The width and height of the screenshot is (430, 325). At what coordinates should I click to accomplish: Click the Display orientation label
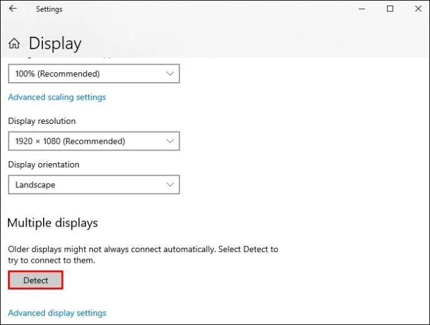click(44, 164)
